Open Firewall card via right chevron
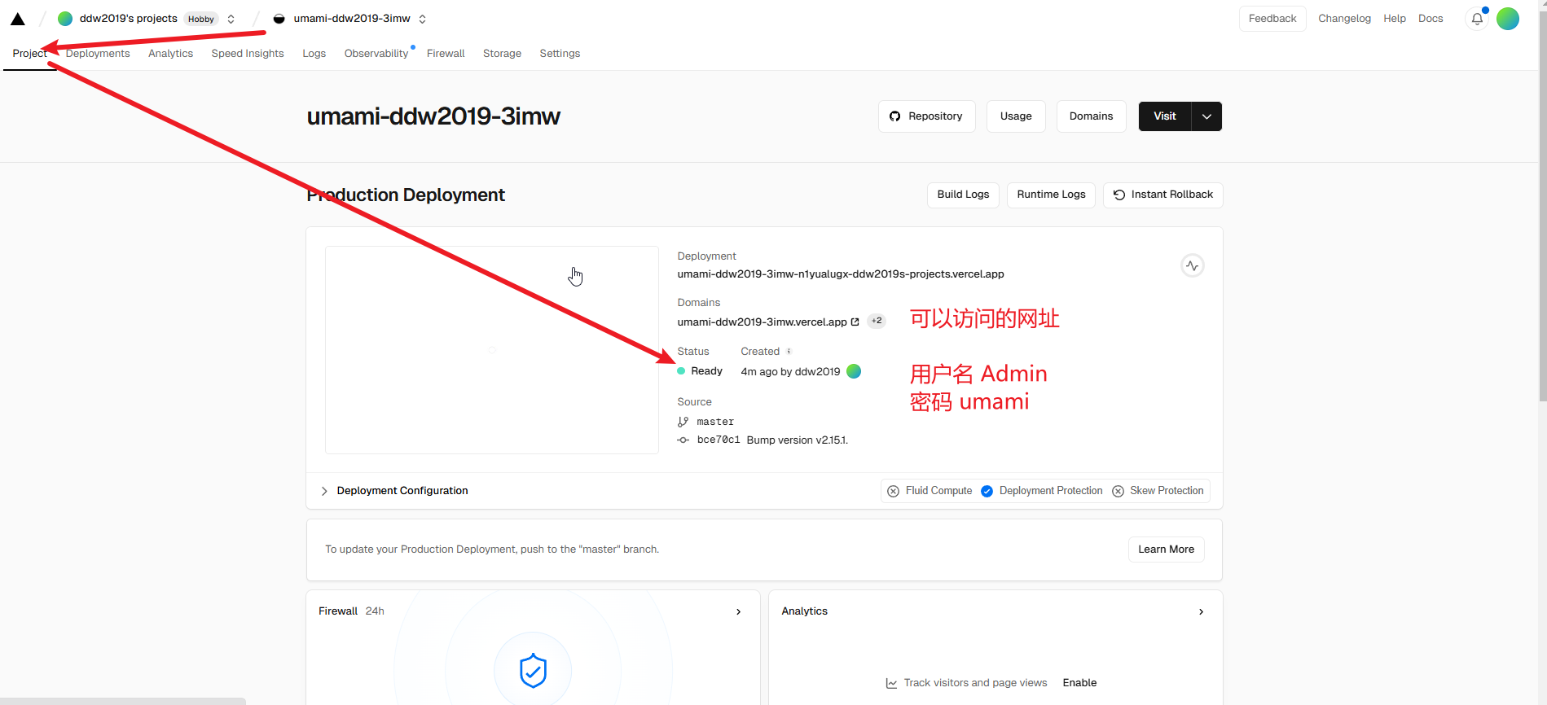The image size is (1547, 705). coord(738,611)
